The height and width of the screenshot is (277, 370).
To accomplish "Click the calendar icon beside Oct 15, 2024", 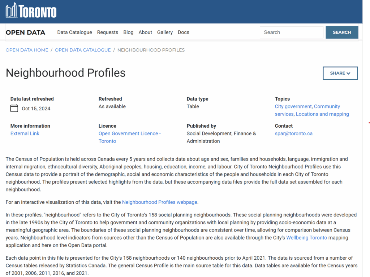I will pyautogui.click(x=14, y=108).
